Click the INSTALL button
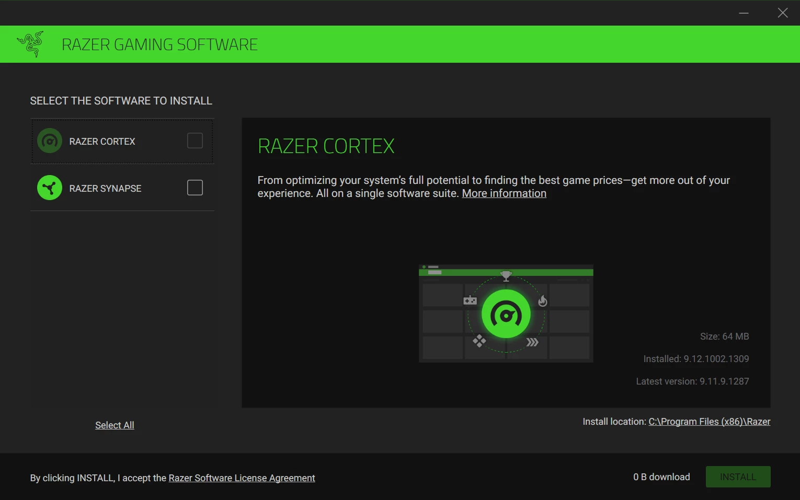This screenshot has width=800, height=500. point(738,476)
